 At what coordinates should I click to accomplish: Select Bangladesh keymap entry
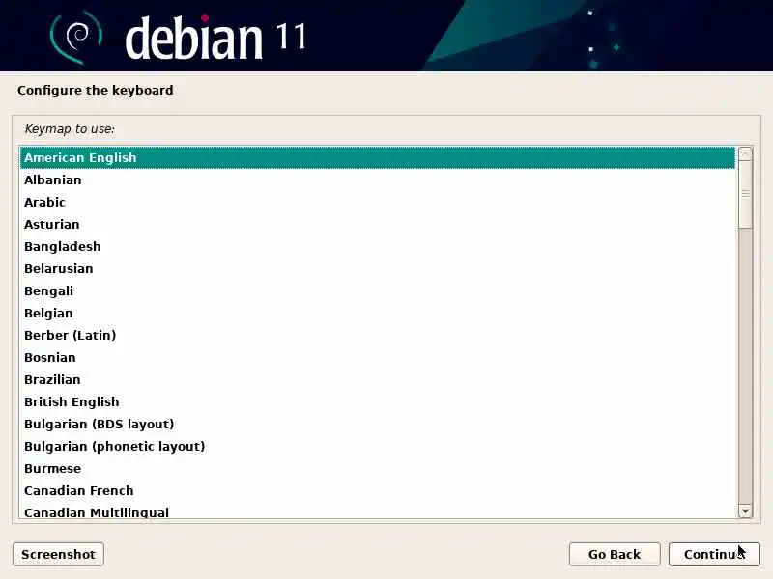(x=378, y=246)
